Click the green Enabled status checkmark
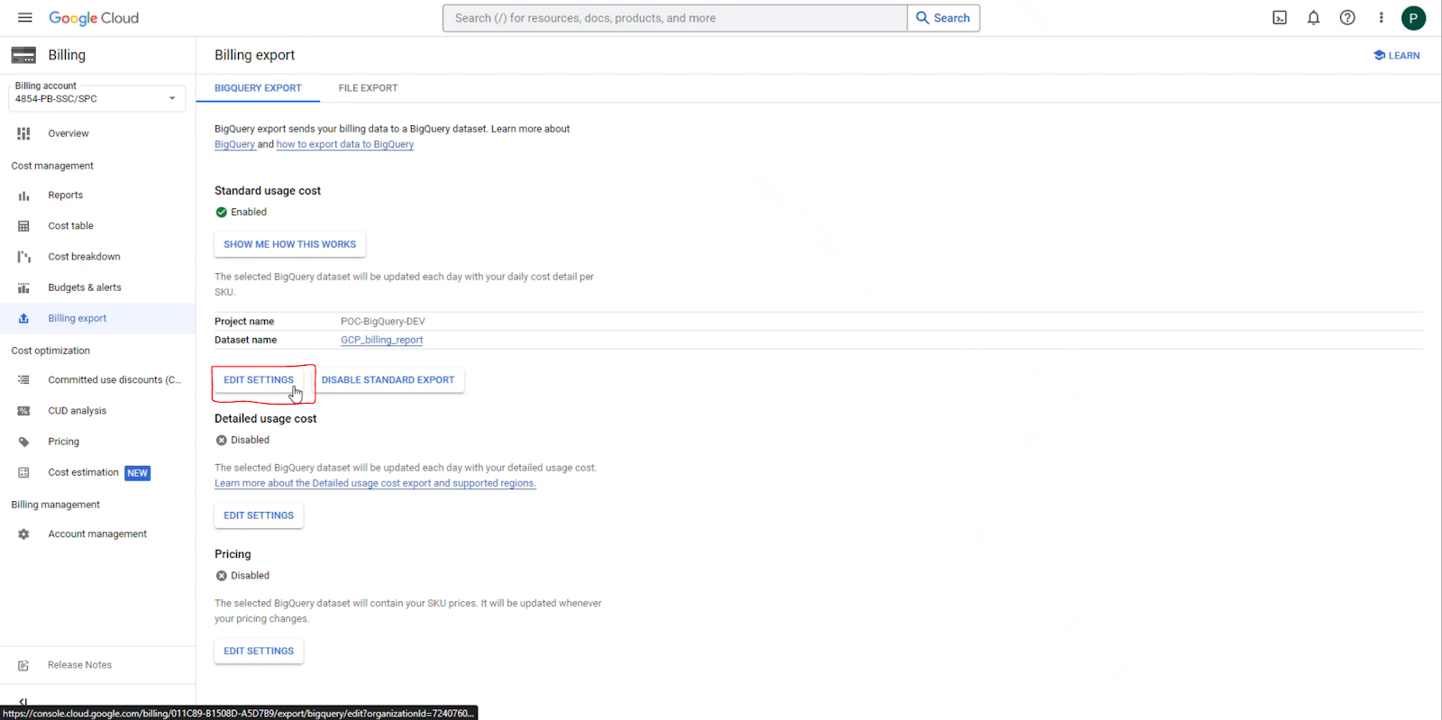The image size is (1442, 720). click(221, 213)
